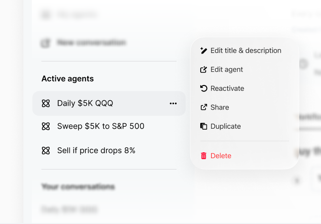Select the Share menu entry
Viewport: 321px width, 224px height.
[x=219, y=108]
